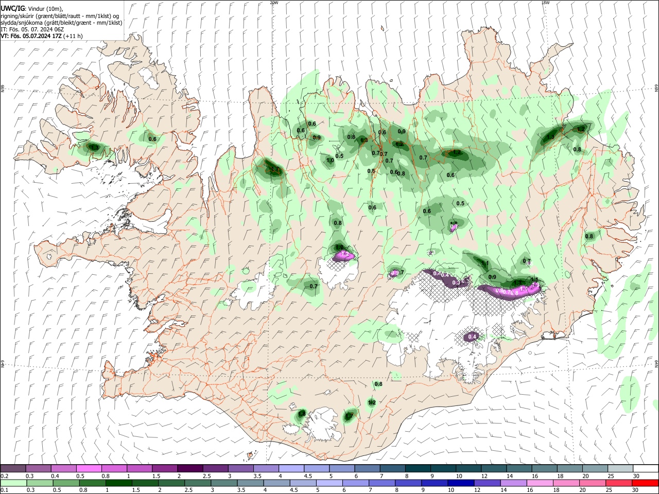Select the 25 pale grey snow scale swatch
The height and width of the screenshot is (494, 659).
pos(620,468)
